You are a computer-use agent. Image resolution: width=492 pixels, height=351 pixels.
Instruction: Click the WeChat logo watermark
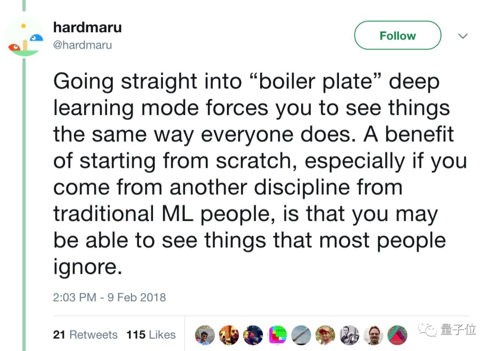coord(428,330)
